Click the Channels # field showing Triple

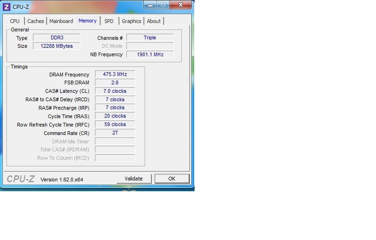(150, 37)
